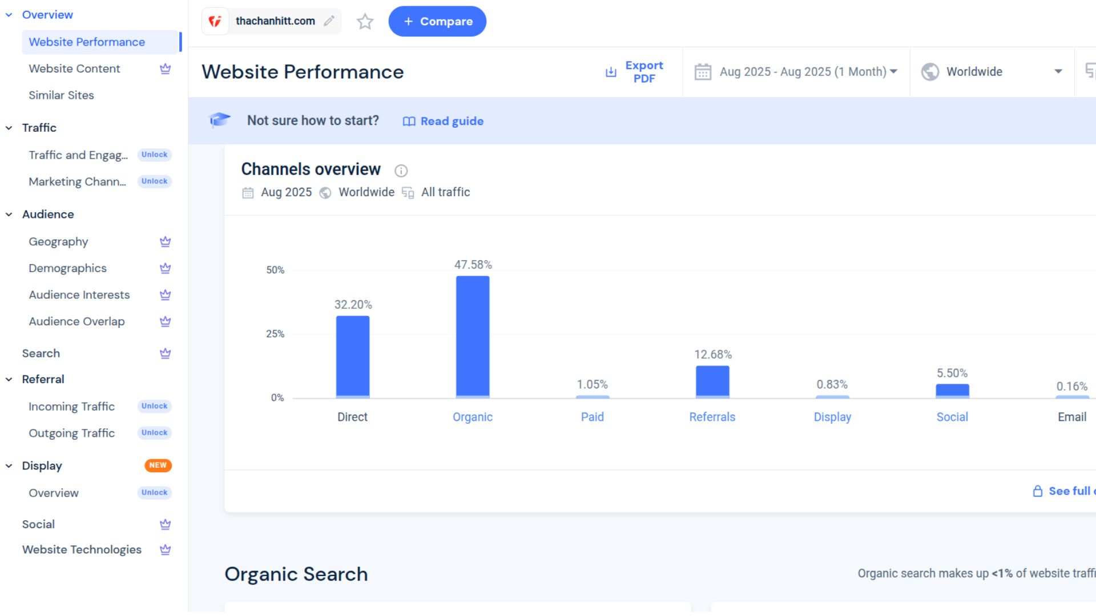Image resolution: width=1096 pixels, height=616 pixels.
Task: Click the export download icon
Action: pyautogui.click(x=611, y=72)
